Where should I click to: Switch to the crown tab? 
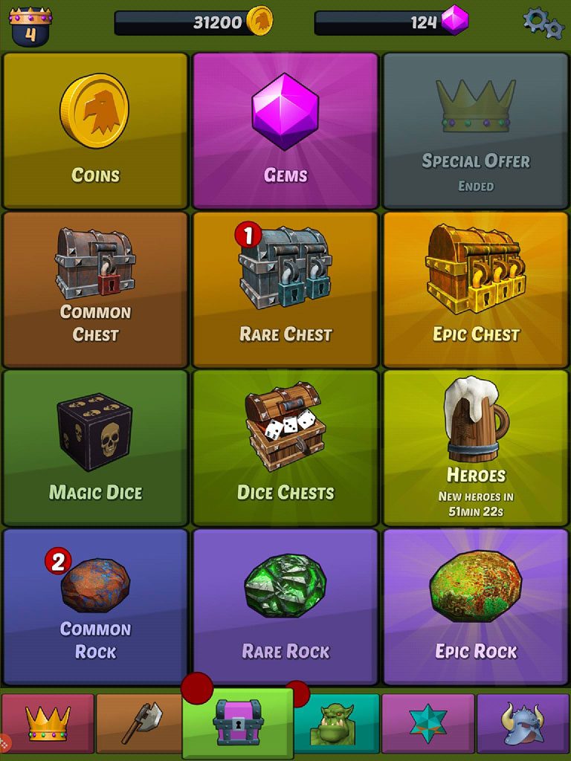pos(48,724)
